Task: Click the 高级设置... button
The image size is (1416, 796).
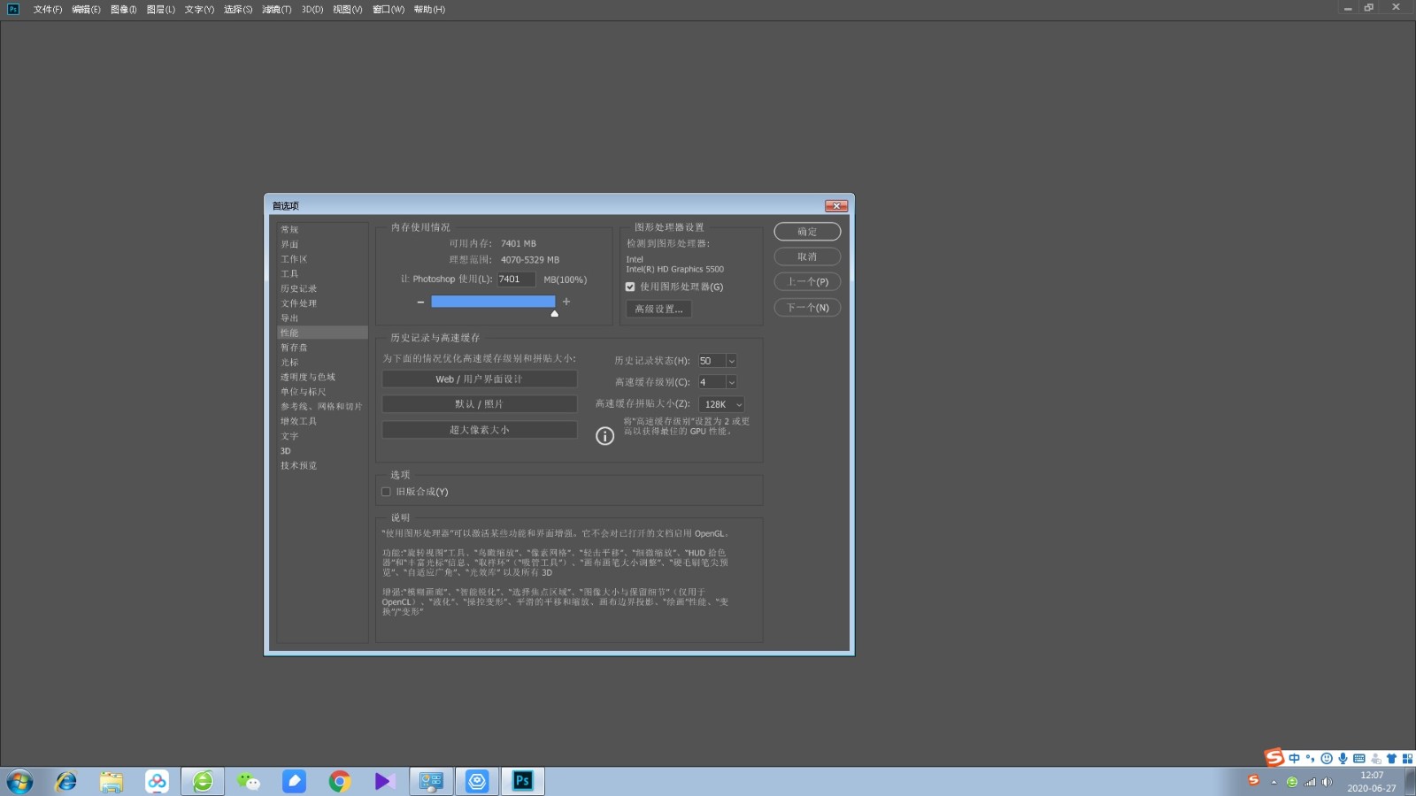Action: [658, 309]
